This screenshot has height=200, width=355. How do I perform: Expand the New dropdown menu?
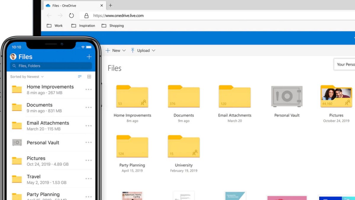click(116, 51)
